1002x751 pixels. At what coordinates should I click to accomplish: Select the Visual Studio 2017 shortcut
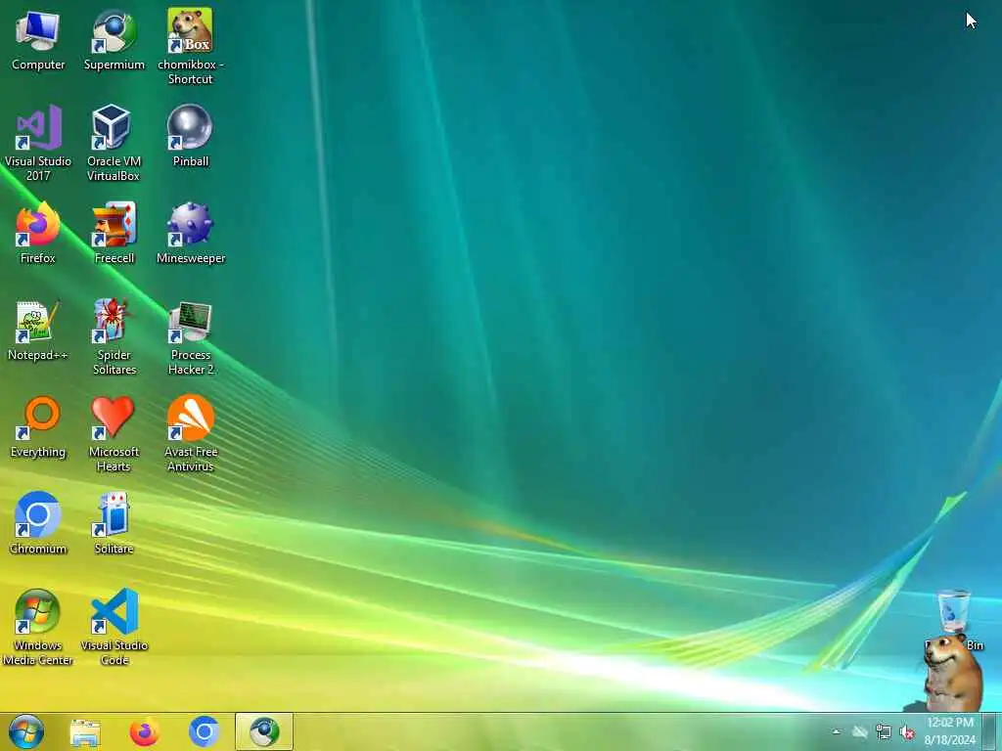[38, 143]
